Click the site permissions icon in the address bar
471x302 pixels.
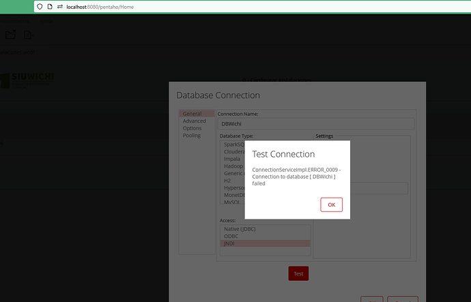coord(60,7)
